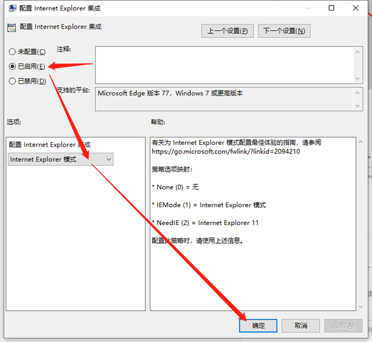Confirm with the 确定 button
Viewport: 372px width, 342px height.
[x=258, y=326]
